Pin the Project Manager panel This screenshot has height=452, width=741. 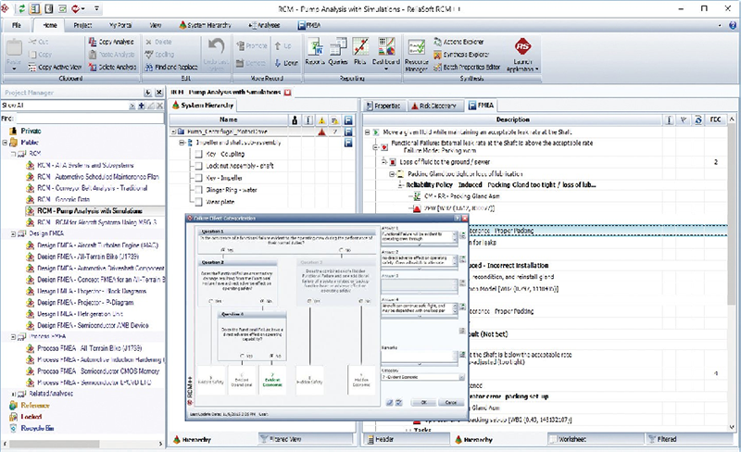tap(148, 93)
